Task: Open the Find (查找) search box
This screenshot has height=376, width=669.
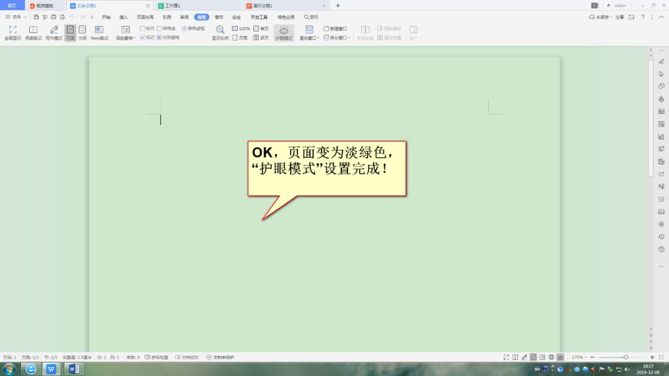Action: point(311,17)
